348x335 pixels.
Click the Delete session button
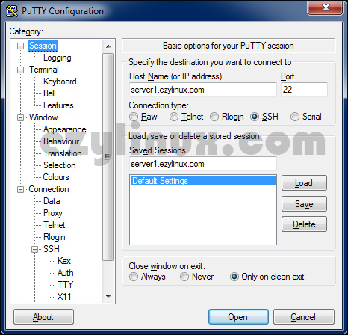(304, 224)
